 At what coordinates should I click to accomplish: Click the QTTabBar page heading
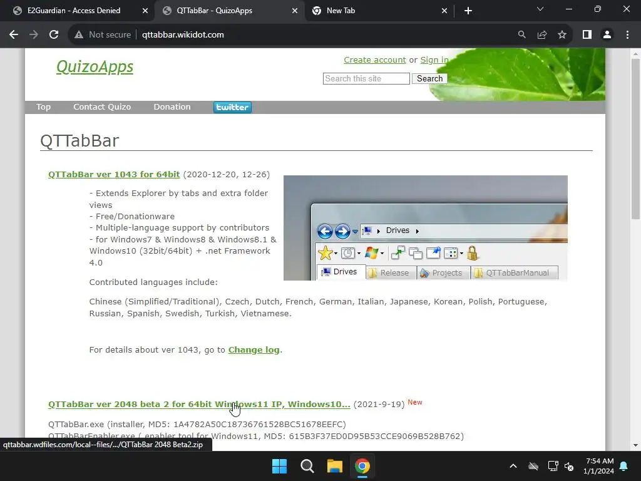click(79, 141)
